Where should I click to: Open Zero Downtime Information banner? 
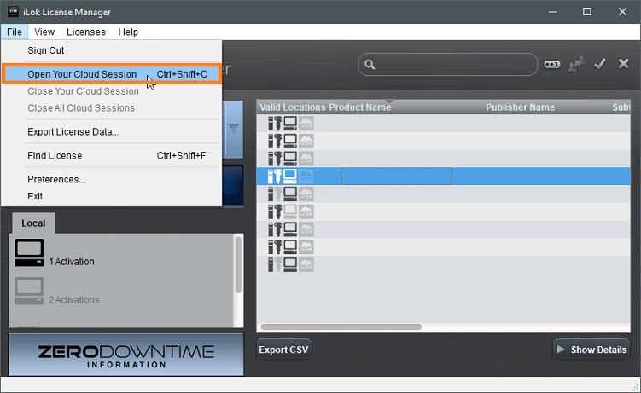click(126, 355)
